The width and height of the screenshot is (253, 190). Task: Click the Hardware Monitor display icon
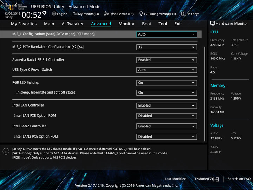213,24
